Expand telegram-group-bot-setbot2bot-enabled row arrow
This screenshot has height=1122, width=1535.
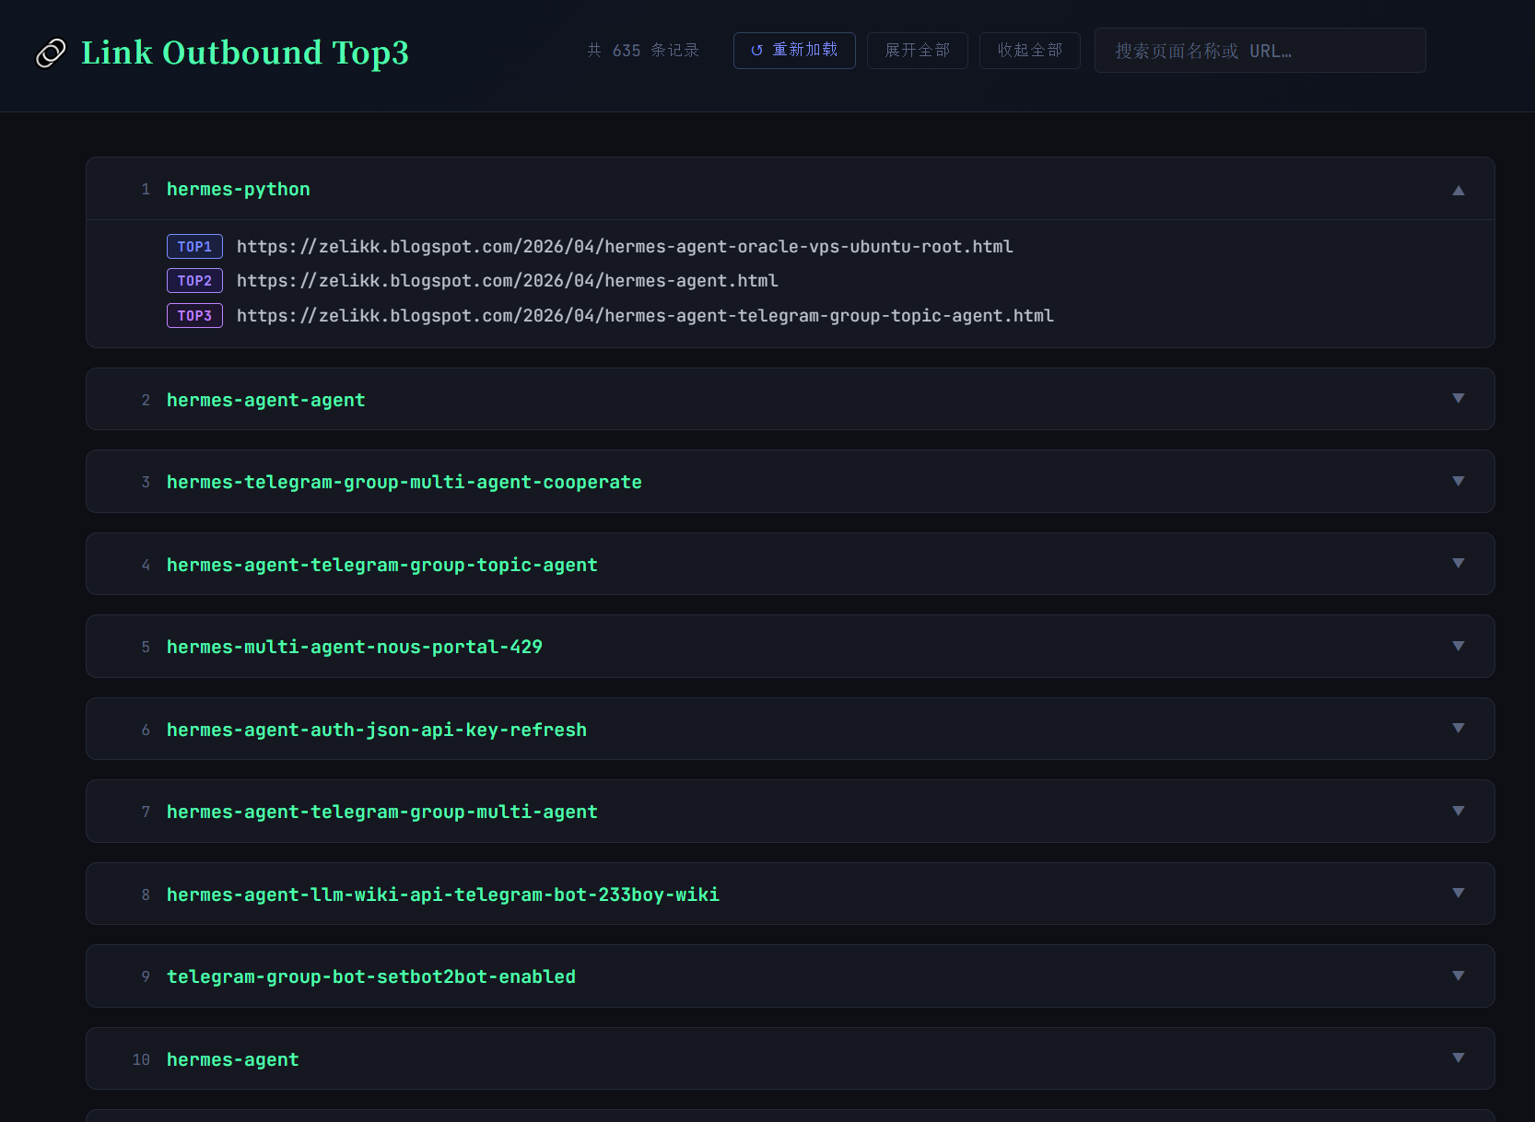(1458, 976)
